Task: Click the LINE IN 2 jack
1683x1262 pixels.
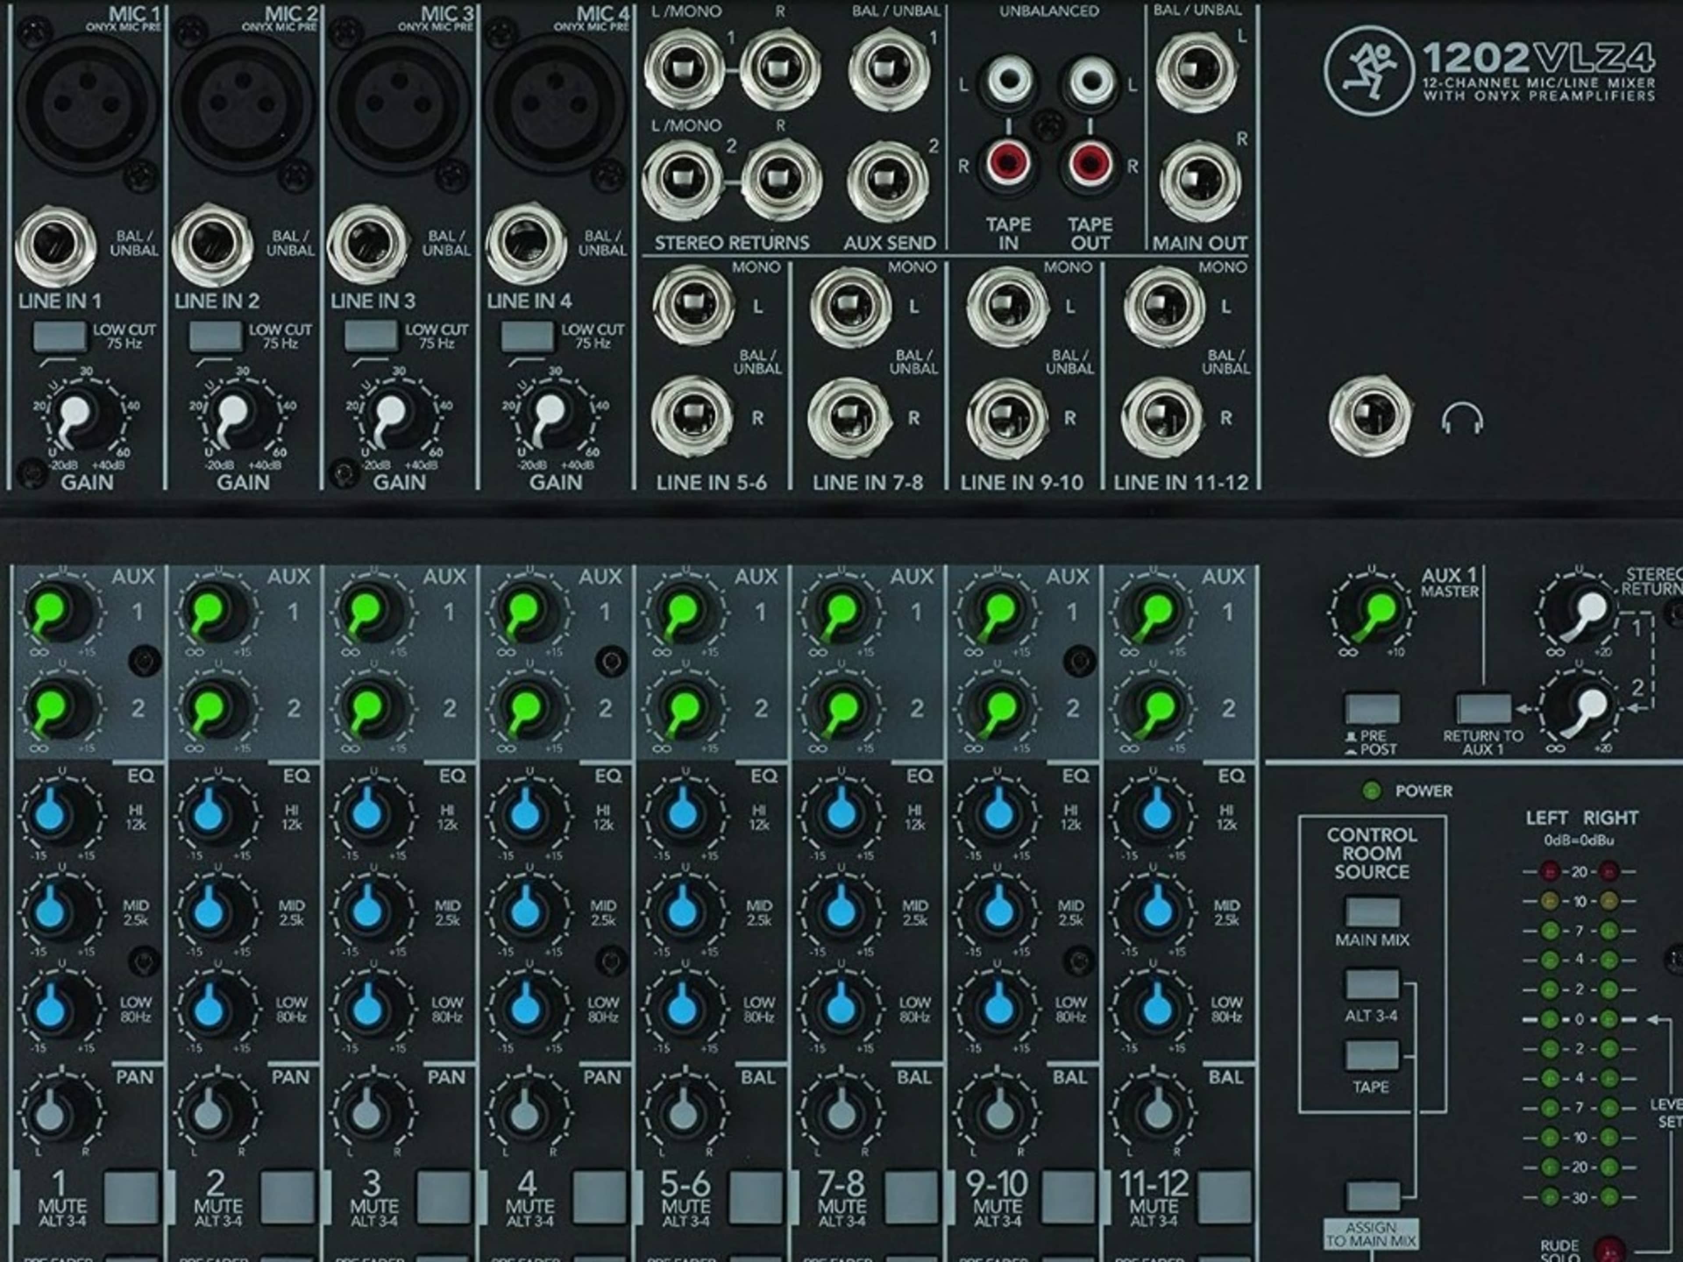Action: [212, 245]
